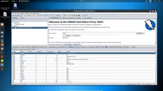Open the Forced Browse tab
Viewport: 163px width, 91px height.
pyautogui.click(x=61, y=47)
